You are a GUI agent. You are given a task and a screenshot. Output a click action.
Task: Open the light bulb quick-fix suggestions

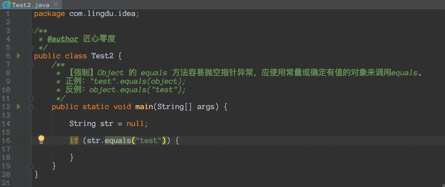click(41, 139)
